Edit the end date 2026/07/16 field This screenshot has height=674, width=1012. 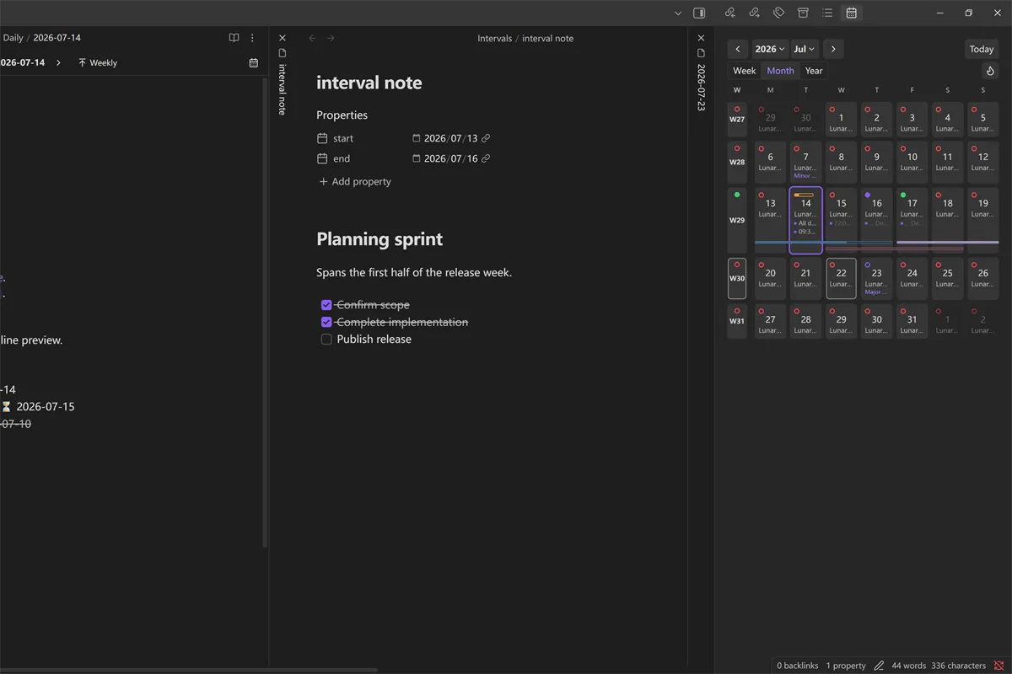[x=450, y=158]
